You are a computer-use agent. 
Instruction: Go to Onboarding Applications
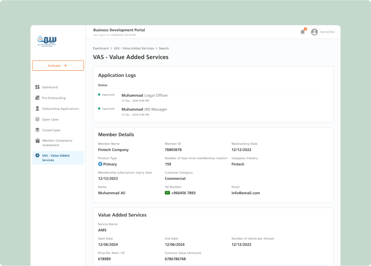(x=60, y=109)
